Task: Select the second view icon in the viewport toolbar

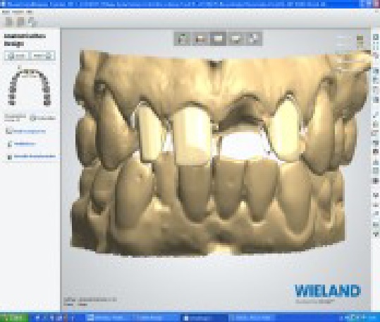Action: [201, 39]
